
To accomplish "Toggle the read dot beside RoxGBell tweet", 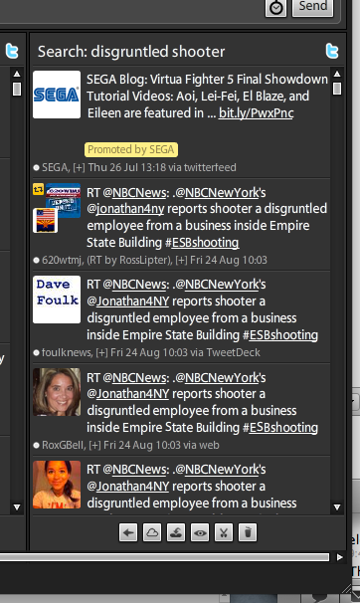I will pos(37,446).
